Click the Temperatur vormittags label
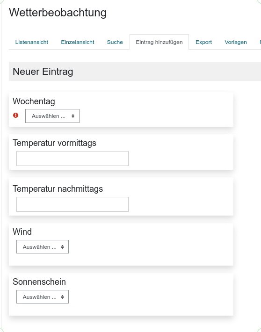261x332 pixels. (x=54, y=143)
